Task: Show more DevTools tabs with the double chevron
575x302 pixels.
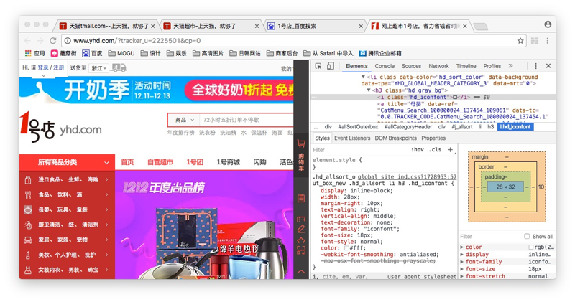Action: (x=510, y=66)
